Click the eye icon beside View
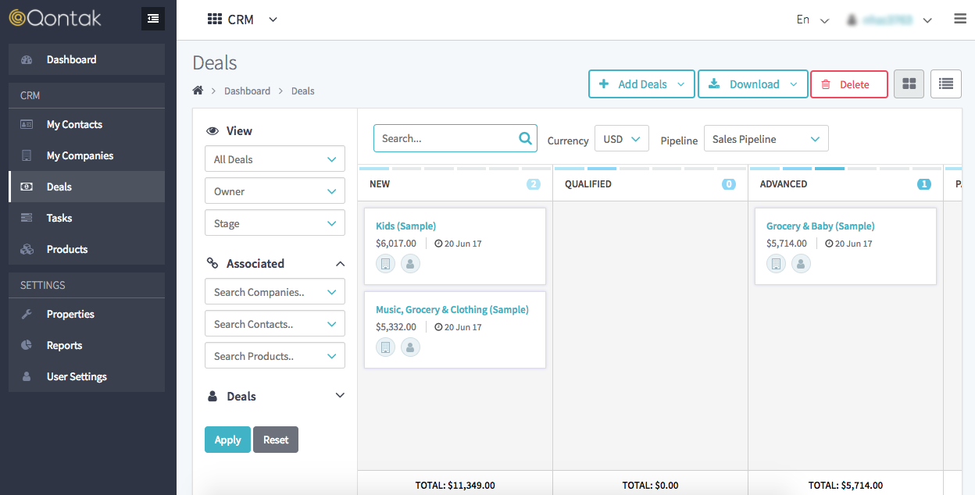This screenshot has height=495, width=975. click(212, 131)
